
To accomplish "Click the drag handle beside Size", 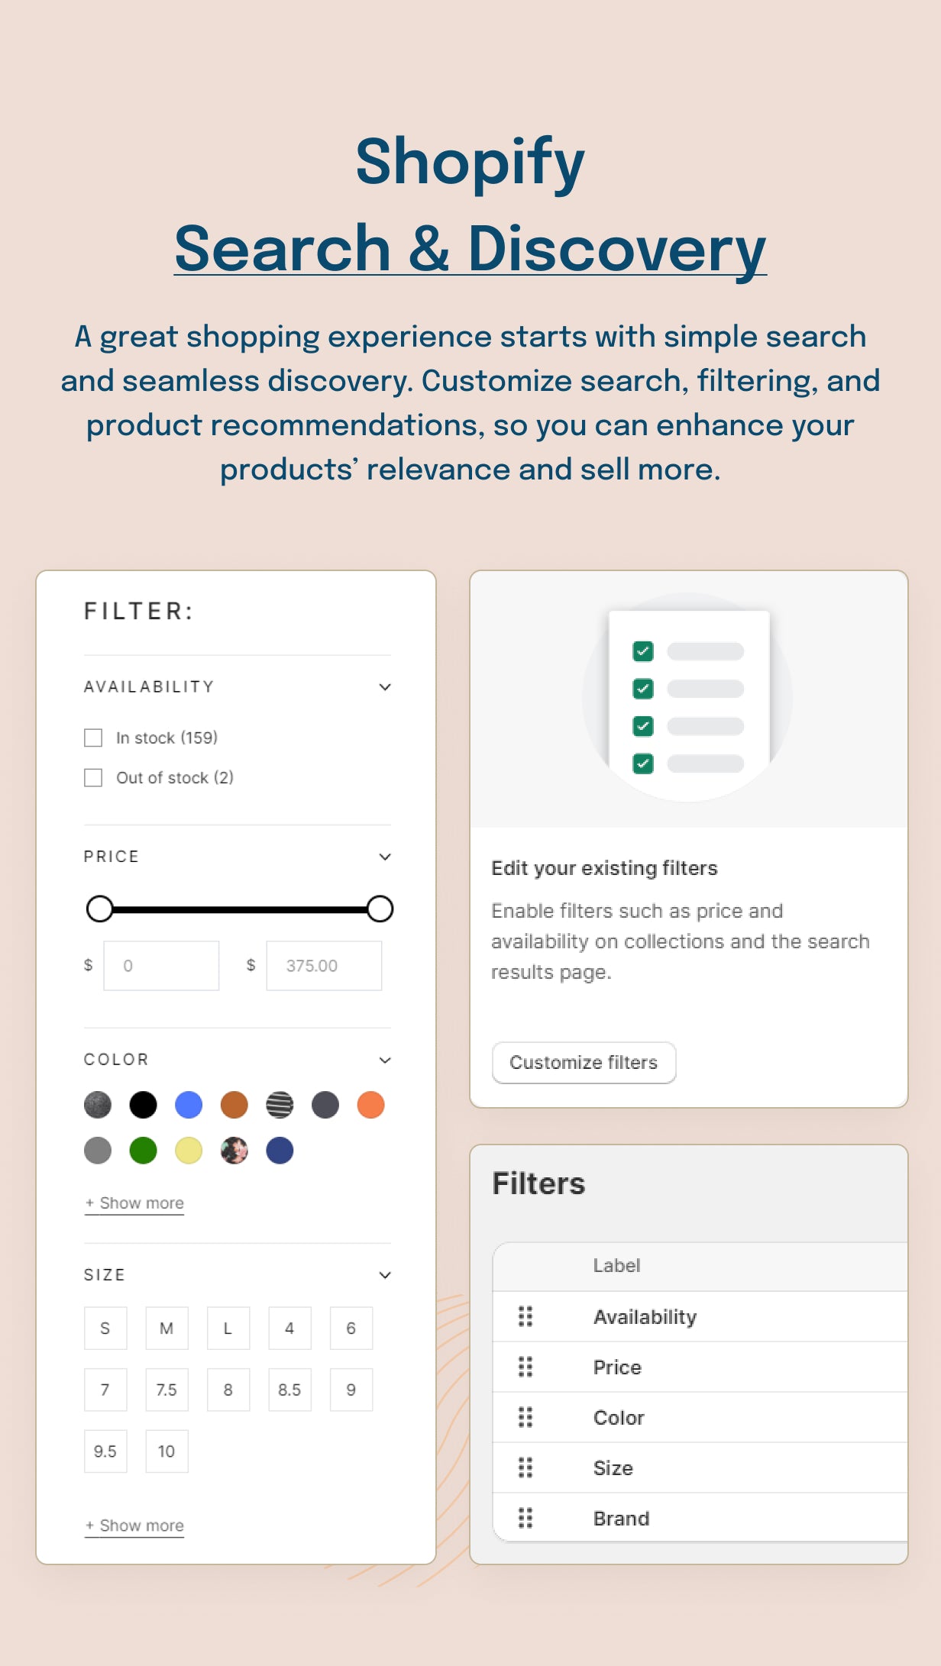I will [x=525, y=1467].
